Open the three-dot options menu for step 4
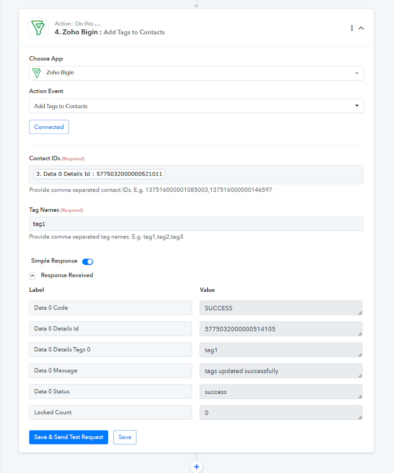 (352, 28)
